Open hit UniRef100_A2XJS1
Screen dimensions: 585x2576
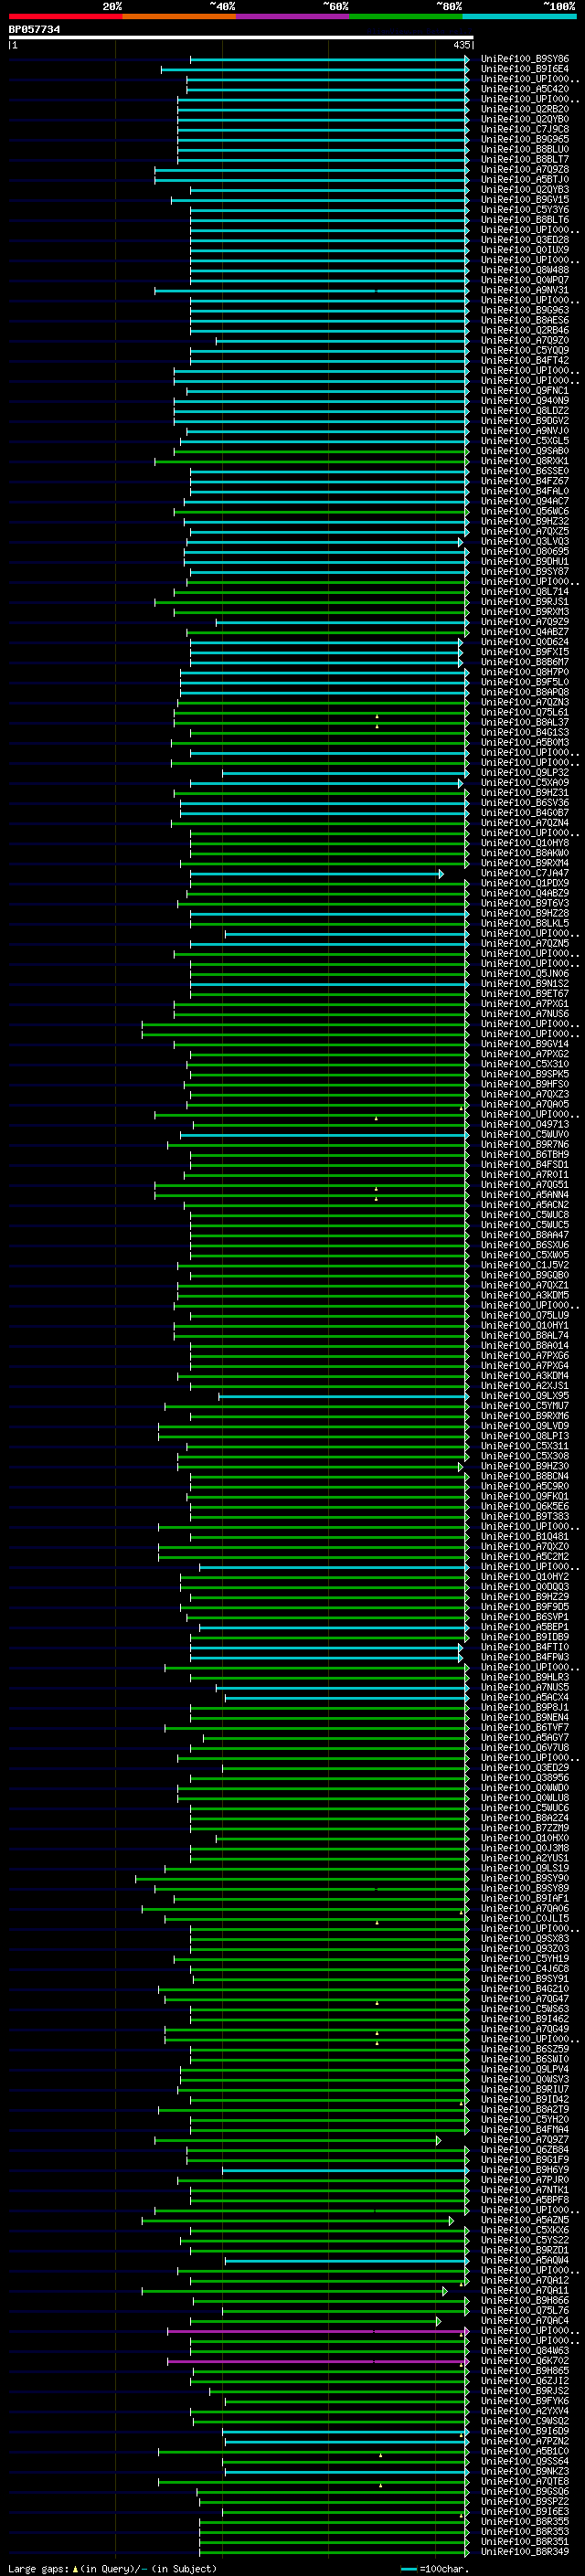pos(524,1385)
